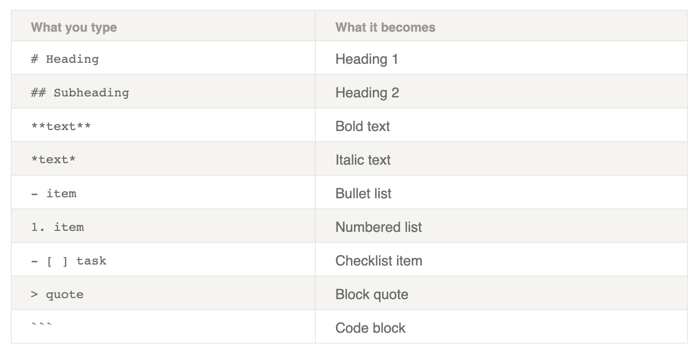Screen dimensions: 694x353
Task: Click the "*text*" italic syntax cell
Action: pyautogui.click(x=54, y=160)
